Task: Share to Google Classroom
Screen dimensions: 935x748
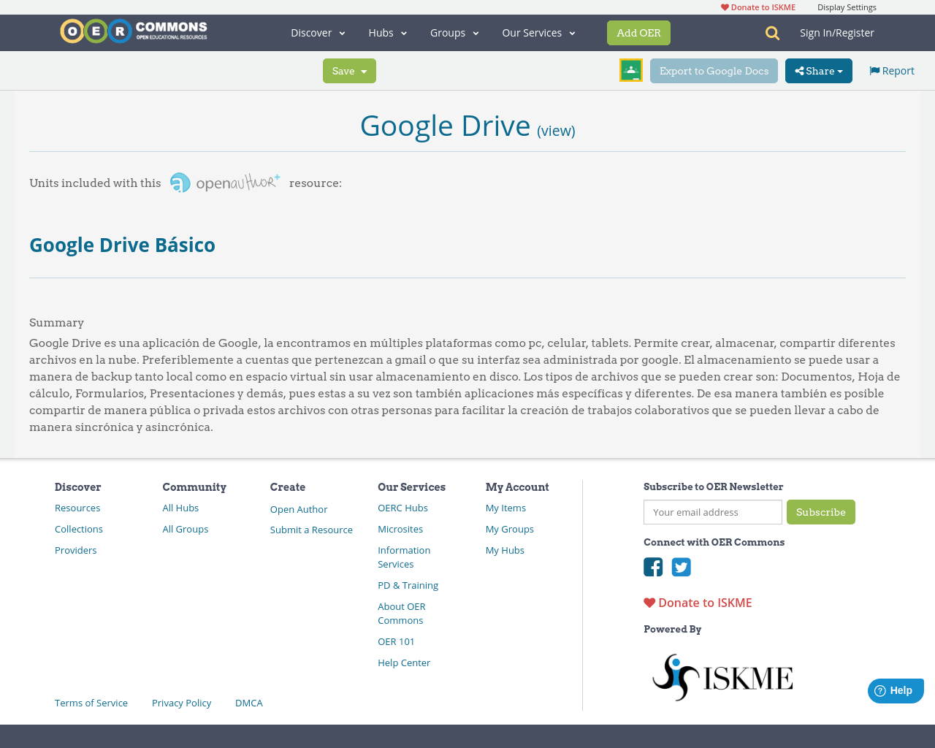Action: pos(630,69)
